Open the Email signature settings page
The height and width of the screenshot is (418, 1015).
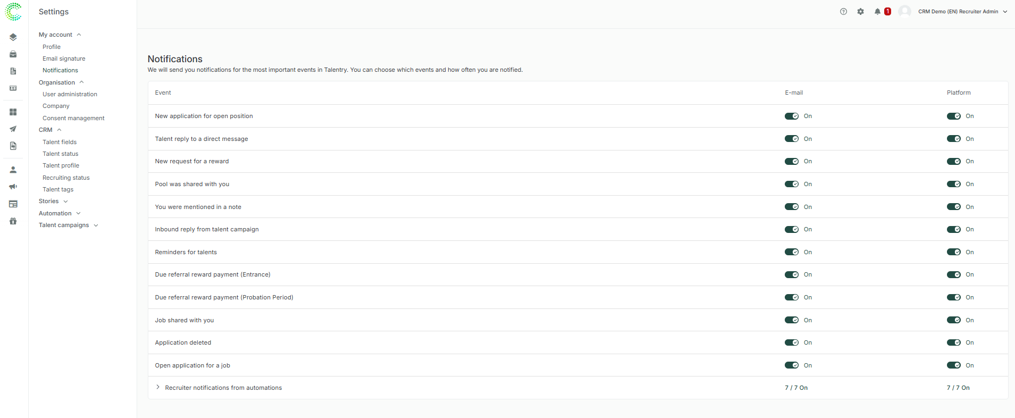[64, 59]
